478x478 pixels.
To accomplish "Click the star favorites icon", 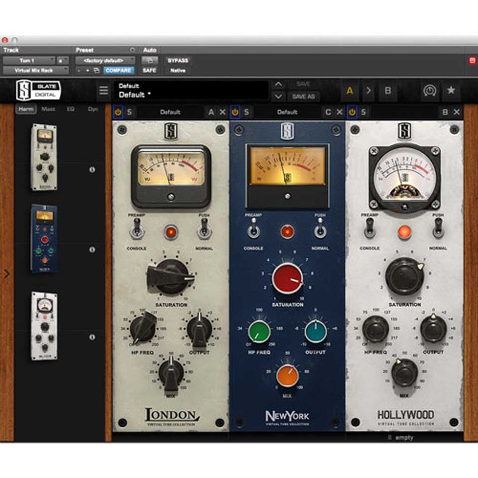I will 451,91.
